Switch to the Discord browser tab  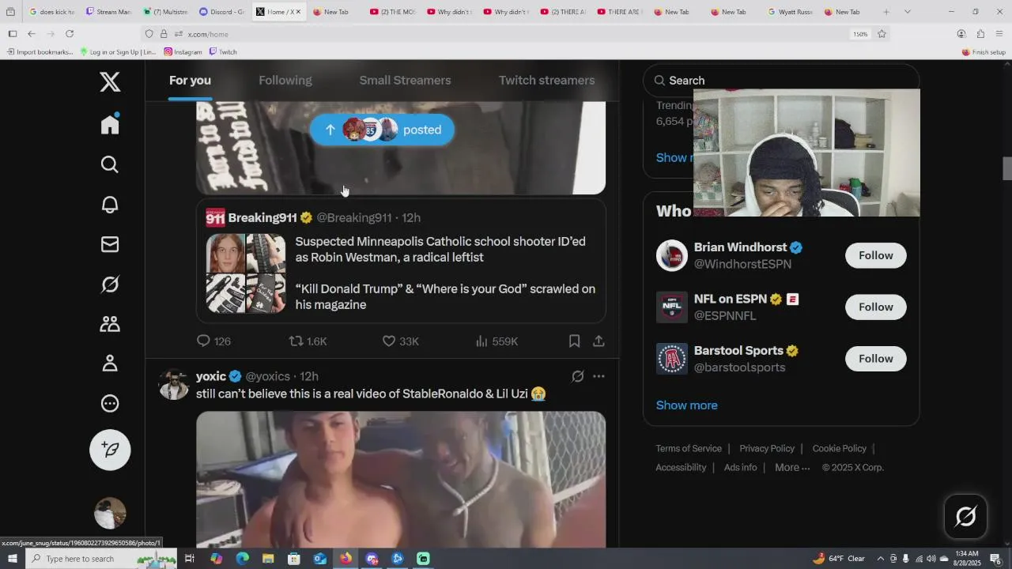(221, 12)
